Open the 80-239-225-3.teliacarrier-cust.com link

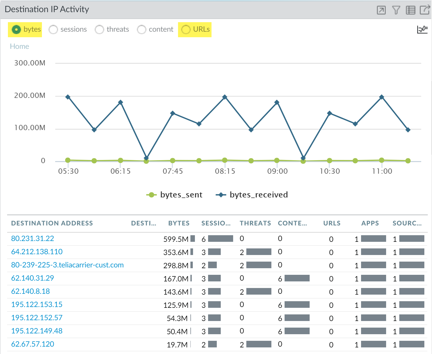pyautogui.click(x=67, y=265)
